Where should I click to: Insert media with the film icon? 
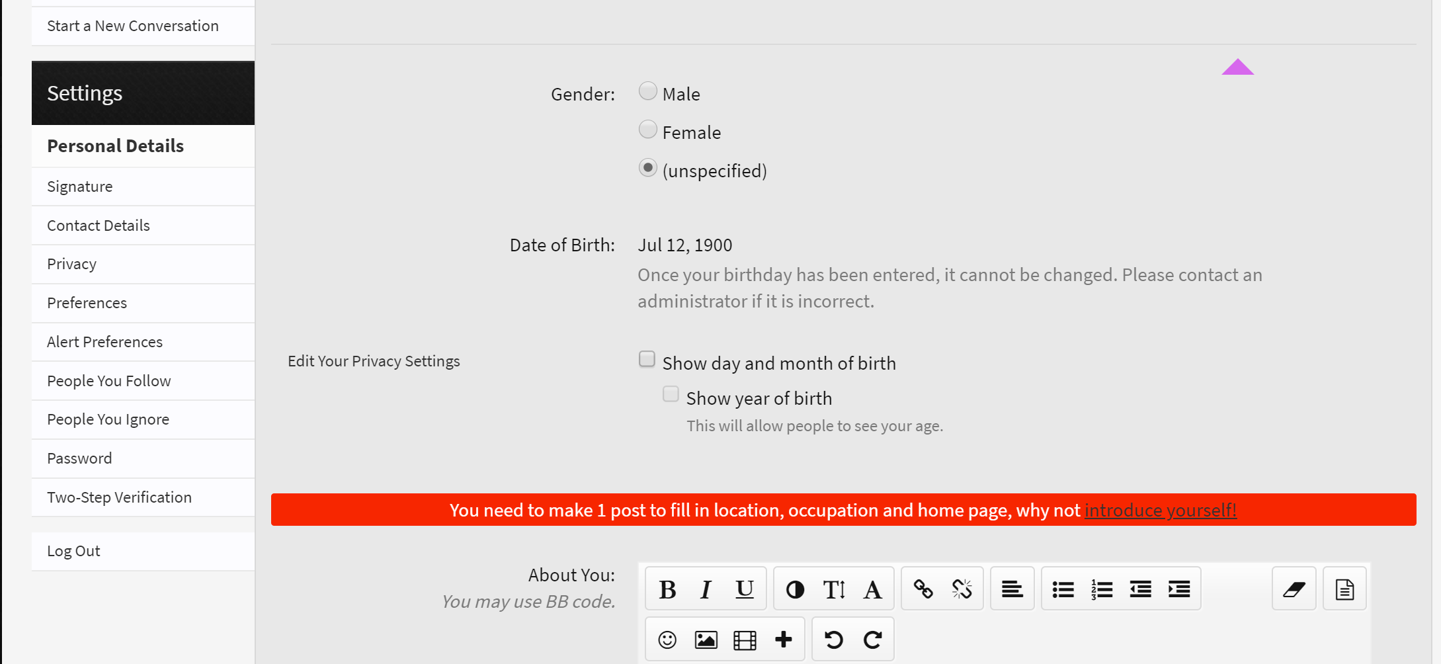pos(745,640)
